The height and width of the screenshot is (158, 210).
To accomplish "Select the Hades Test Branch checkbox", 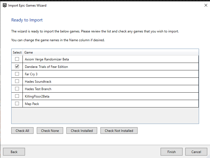I will 17,89.
